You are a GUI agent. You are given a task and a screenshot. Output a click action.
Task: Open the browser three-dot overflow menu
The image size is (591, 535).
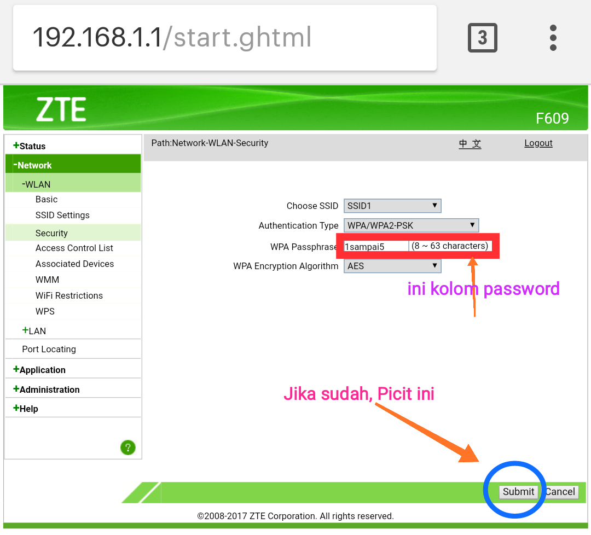point(553,38)
